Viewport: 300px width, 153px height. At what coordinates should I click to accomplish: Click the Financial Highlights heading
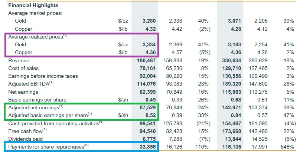(x=33, y=6)
